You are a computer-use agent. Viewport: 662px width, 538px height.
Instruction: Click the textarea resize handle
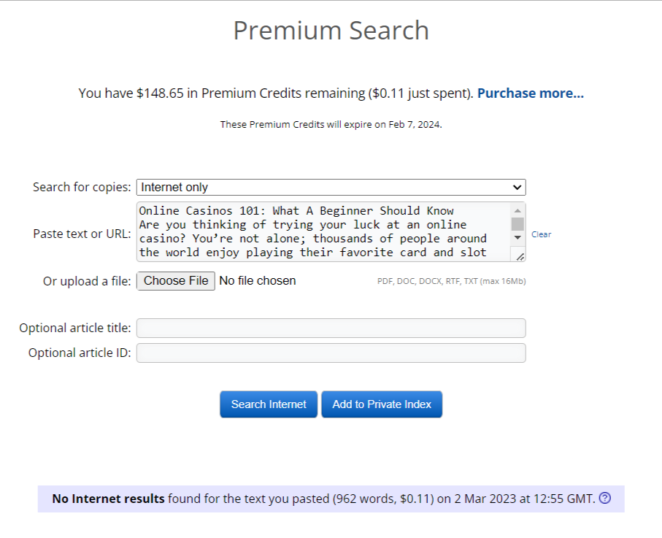[x=520, y=256]
